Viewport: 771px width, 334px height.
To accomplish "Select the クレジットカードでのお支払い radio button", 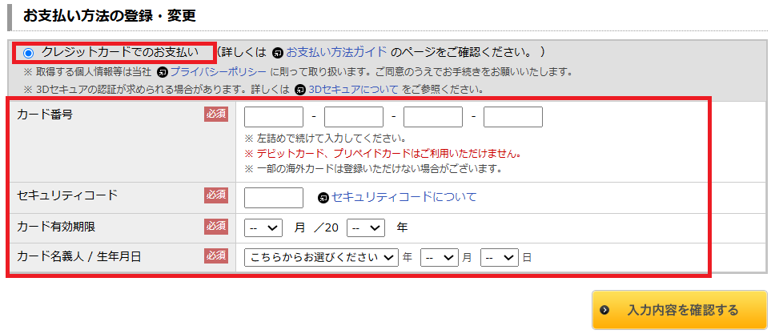I will (x=29, y=53).
